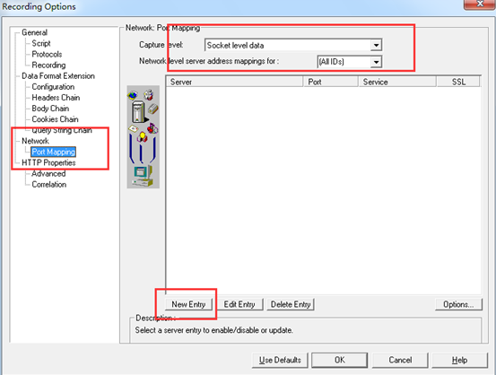This screenshot has height=375, width=496.
Task: Sort by the Server column header
Action: pos(234,82)
